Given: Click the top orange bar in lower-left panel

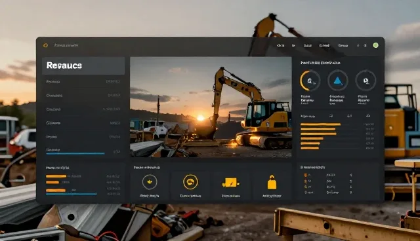Looking at the screenshot, I should 56,176.
